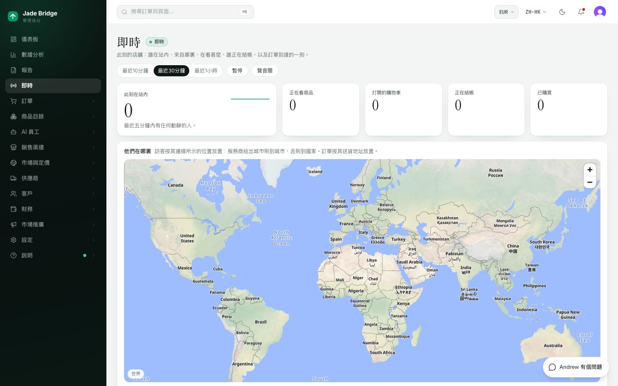This screenshot has width=618, height=386.
Task: Click the 報告 document icon
Action: 14,70
